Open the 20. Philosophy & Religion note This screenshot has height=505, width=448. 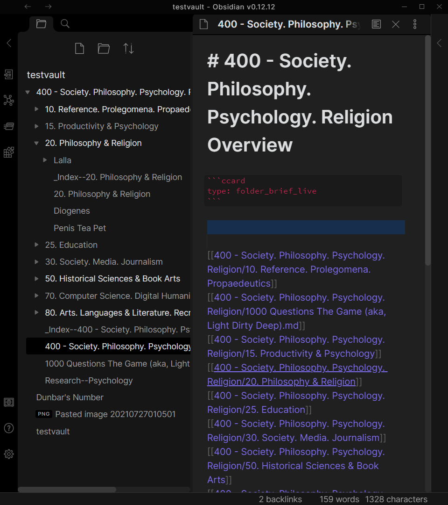pyautogui.click(x=102, y=194)
